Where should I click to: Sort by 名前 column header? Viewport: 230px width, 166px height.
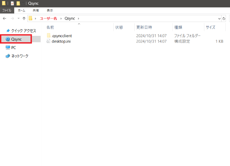point(50,27)
